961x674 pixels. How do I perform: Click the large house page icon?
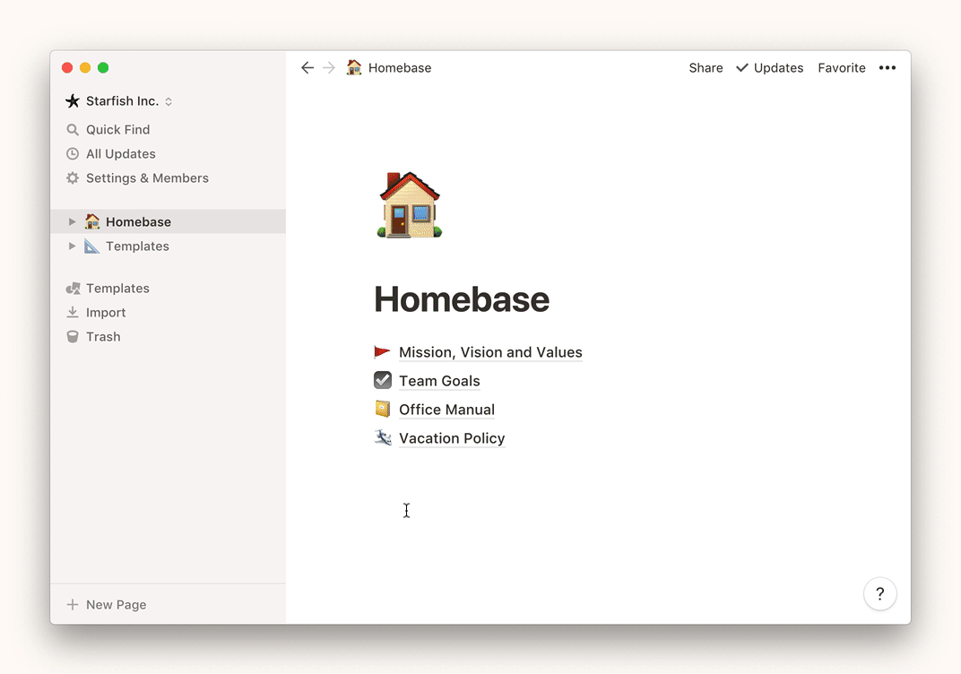[410, 205]
